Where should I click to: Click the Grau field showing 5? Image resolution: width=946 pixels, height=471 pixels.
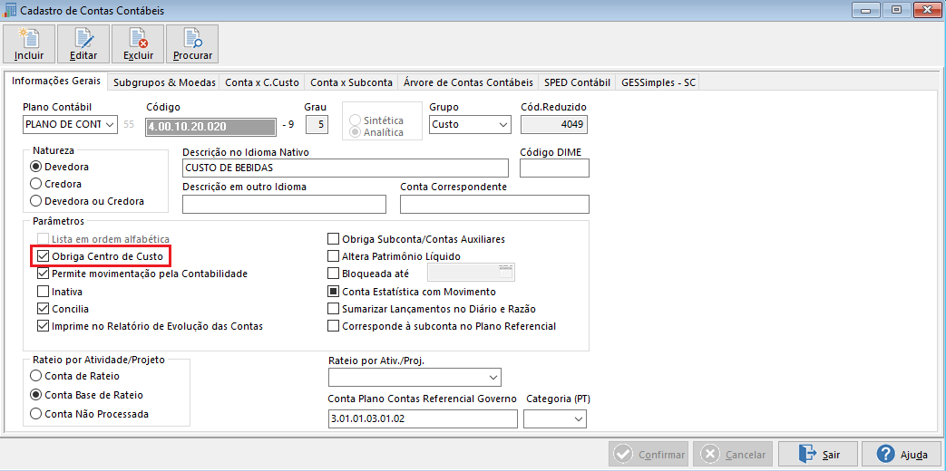coord(317,125)
